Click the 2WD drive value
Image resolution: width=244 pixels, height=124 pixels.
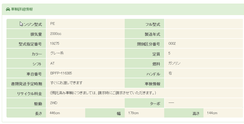pos(54,103)
